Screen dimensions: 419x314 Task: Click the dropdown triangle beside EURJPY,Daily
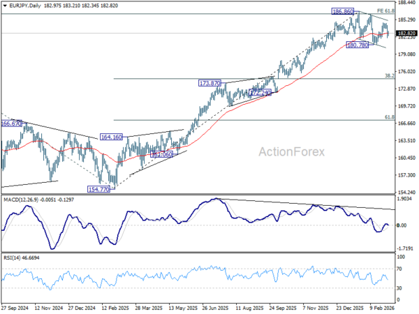(x=5, y=6)
